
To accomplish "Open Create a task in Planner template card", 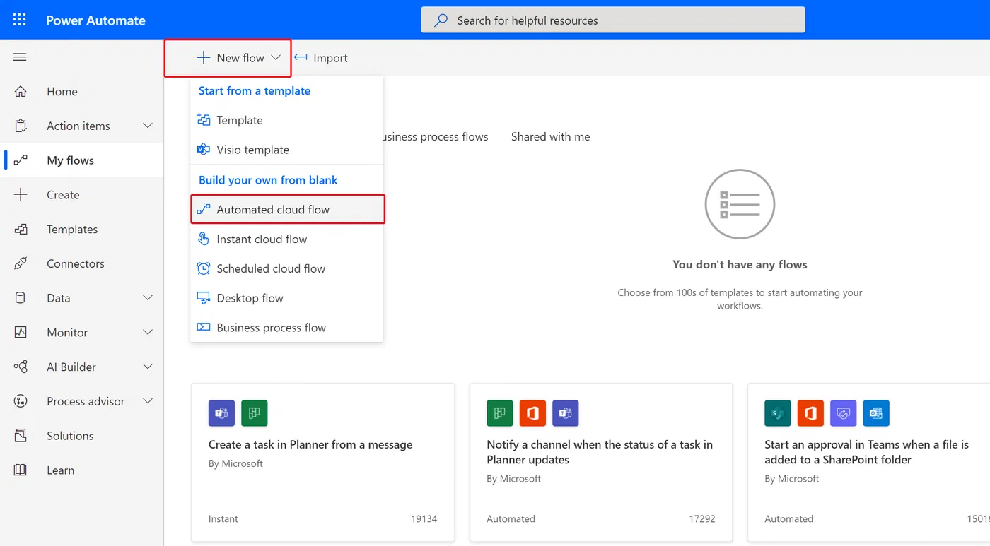I will point(322,463).
